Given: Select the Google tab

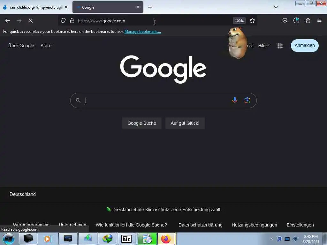Looking at the screenshot, I should tap(108, 7).
